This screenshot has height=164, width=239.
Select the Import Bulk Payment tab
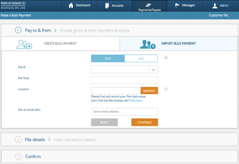click(x=178, y=43)
